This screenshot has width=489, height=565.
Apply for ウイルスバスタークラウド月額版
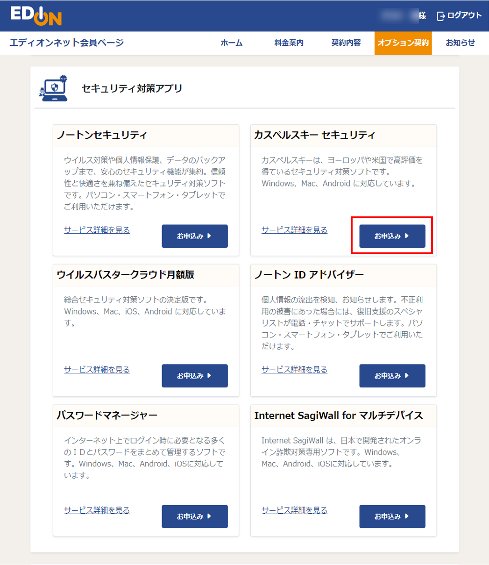coord(195,376)
